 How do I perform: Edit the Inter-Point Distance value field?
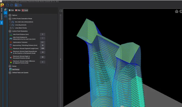tap(43, 34)
